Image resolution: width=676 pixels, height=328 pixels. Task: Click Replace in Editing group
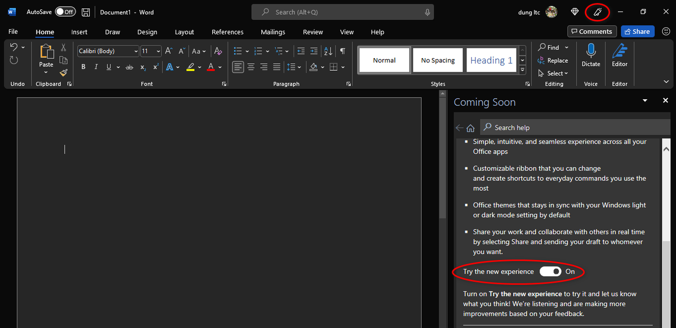pyautogui.click(x=553, y=61)
